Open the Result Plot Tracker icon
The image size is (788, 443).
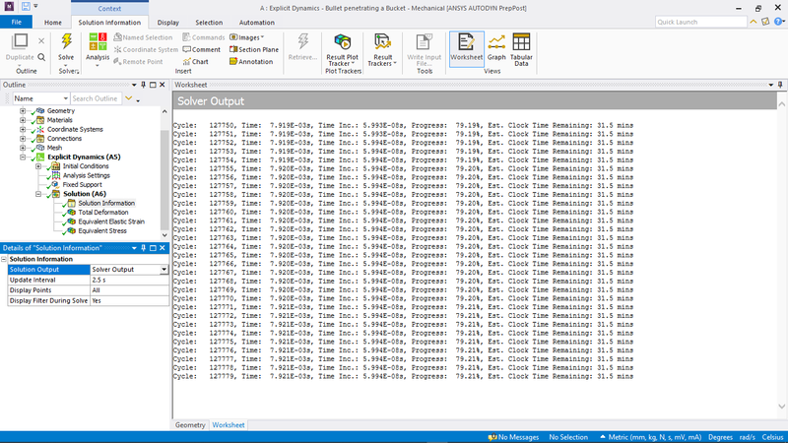(342, 42)
